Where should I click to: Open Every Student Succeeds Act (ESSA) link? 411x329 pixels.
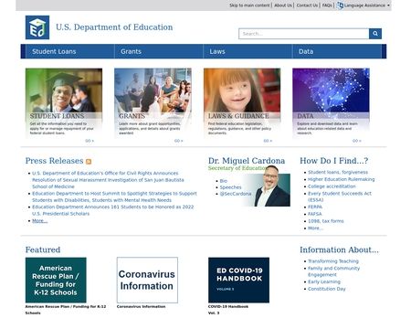(340, 196)
